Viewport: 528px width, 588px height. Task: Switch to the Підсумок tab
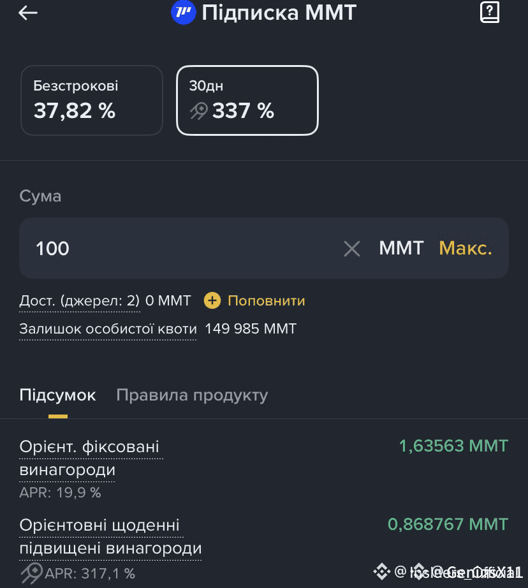tap(58, 395)
